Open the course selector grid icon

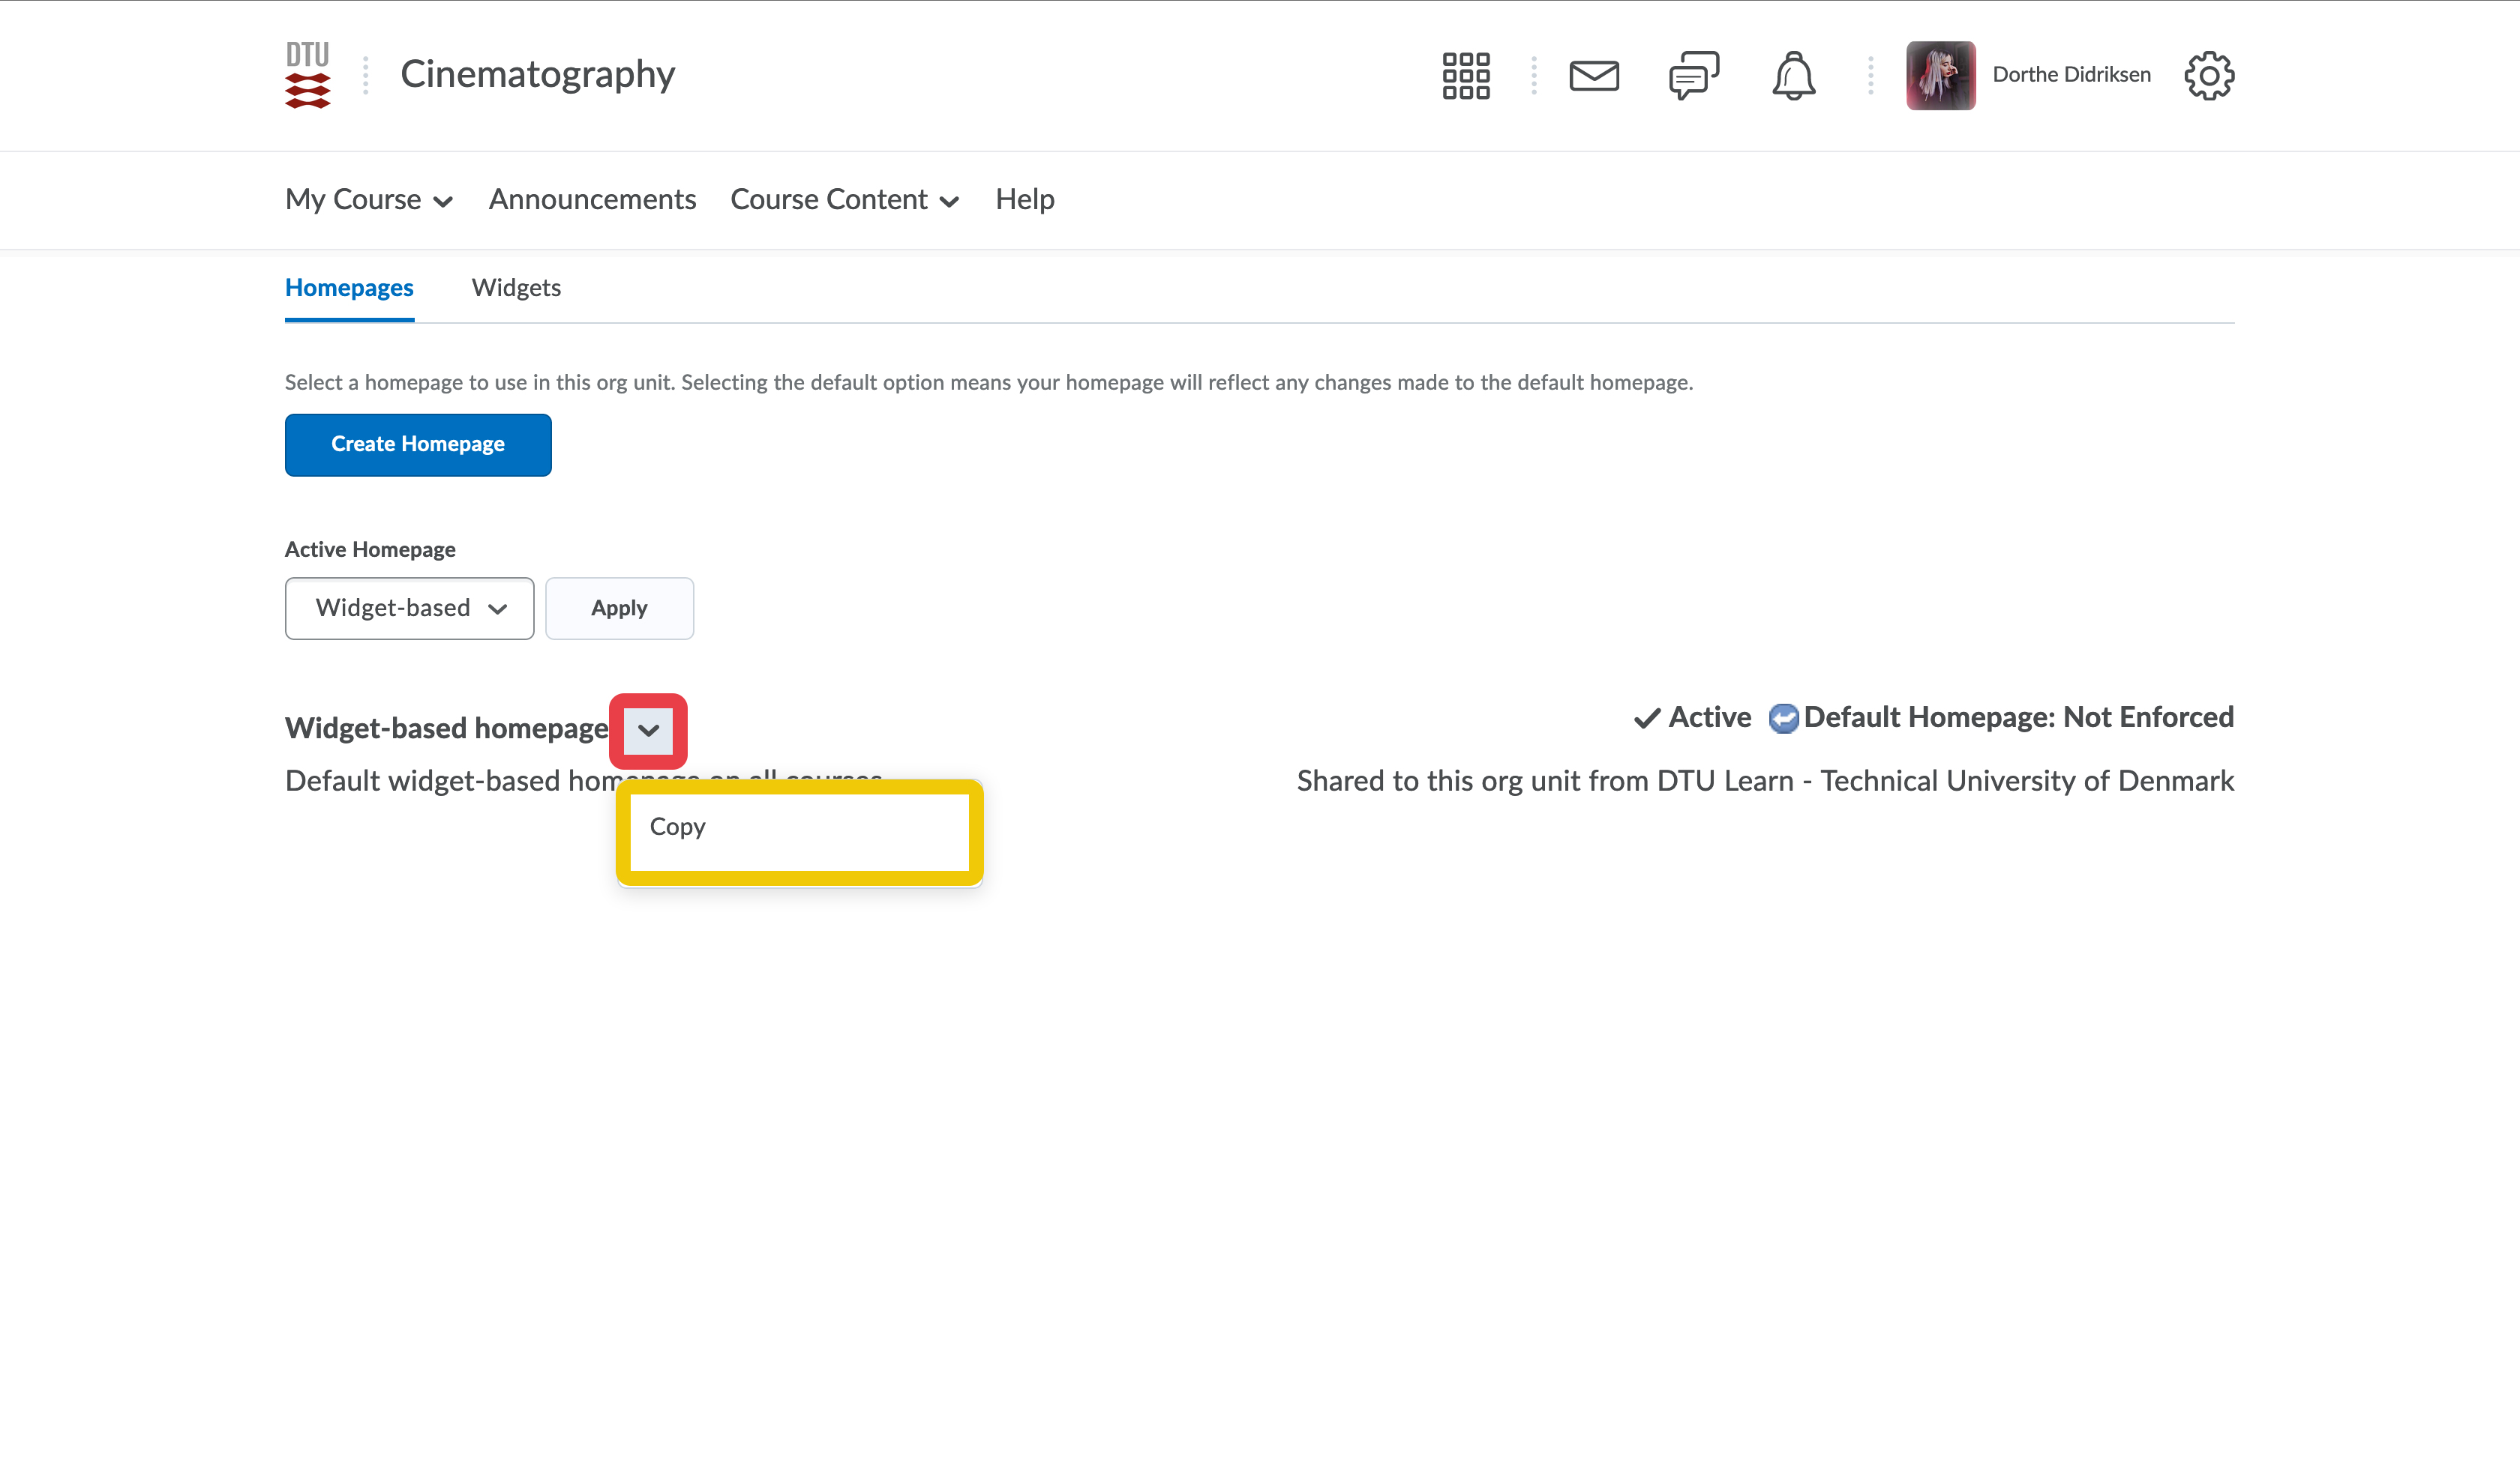click(1465, 76)
